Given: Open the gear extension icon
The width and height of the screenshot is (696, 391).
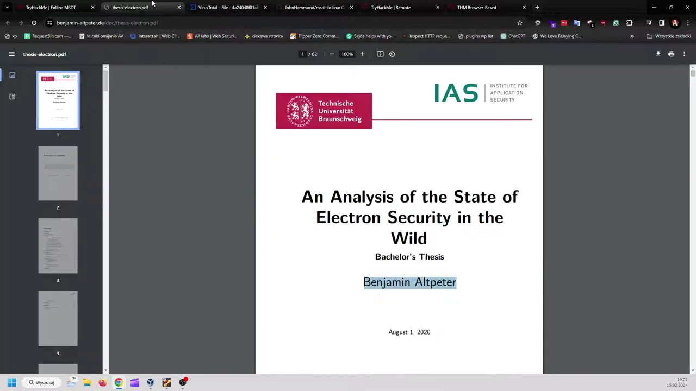Looking at the screenshot, I should (538, 23).
